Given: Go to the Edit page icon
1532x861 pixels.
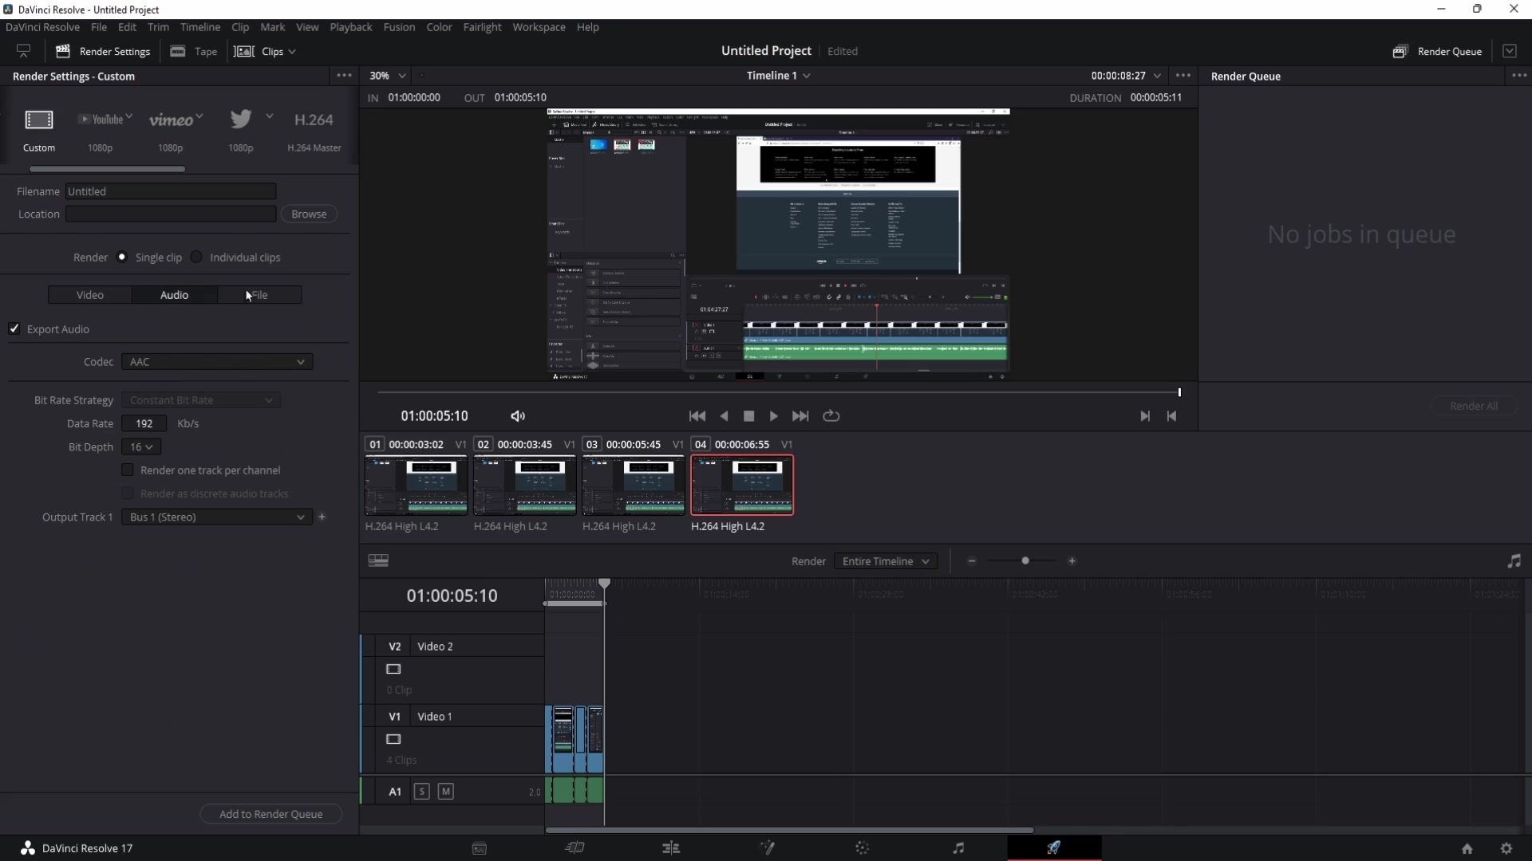Looking at the screenshot, I should [671, 847].
